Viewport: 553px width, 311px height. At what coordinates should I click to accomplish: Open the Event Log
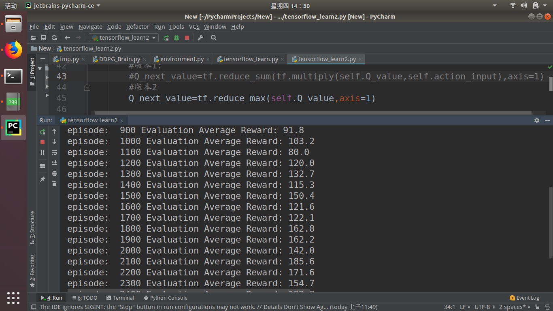click(524, 298)
